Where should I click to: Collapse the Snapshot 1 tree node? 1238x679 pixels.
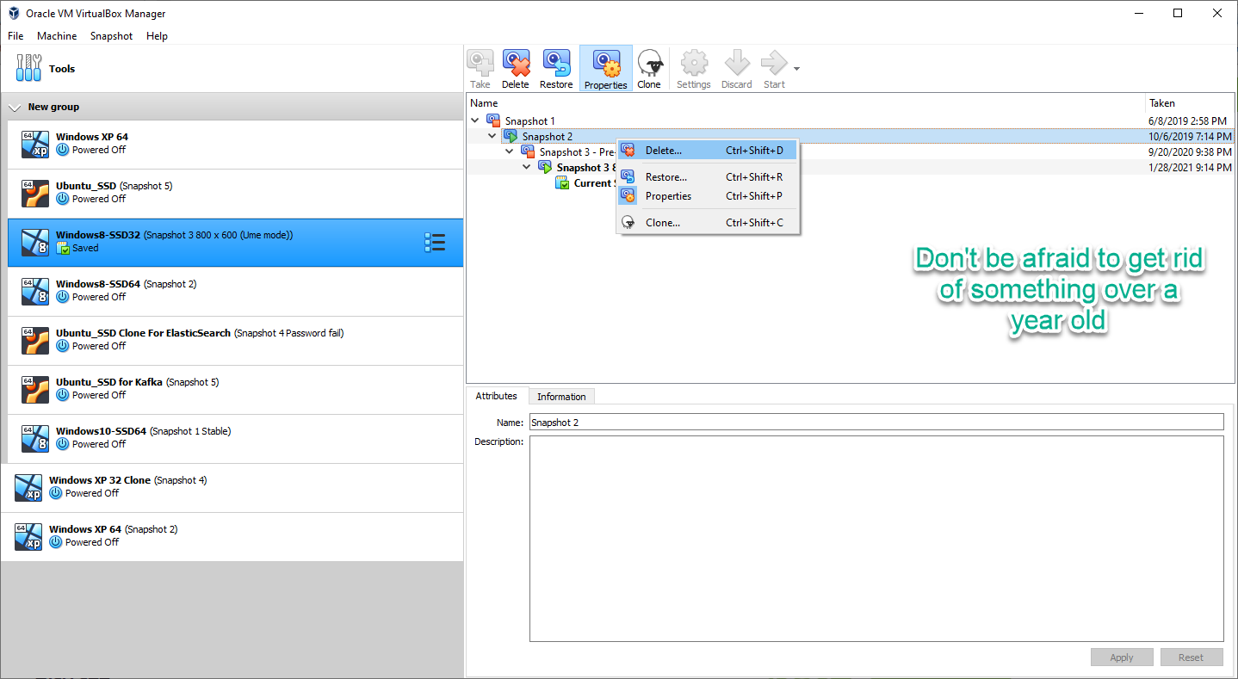pos(475,120)
